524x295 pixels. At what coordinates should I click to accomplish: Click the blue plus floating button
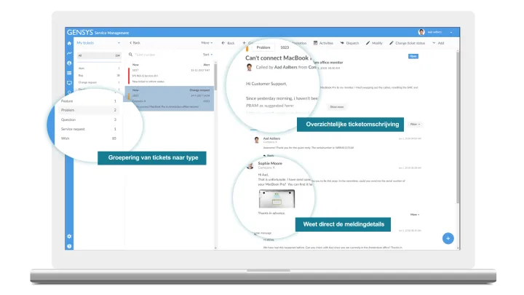coord(448,238)
